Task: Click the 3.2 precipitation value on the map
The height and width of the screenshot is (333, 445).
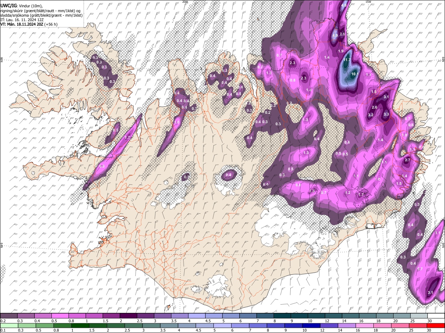Action: tap(371, 115)
